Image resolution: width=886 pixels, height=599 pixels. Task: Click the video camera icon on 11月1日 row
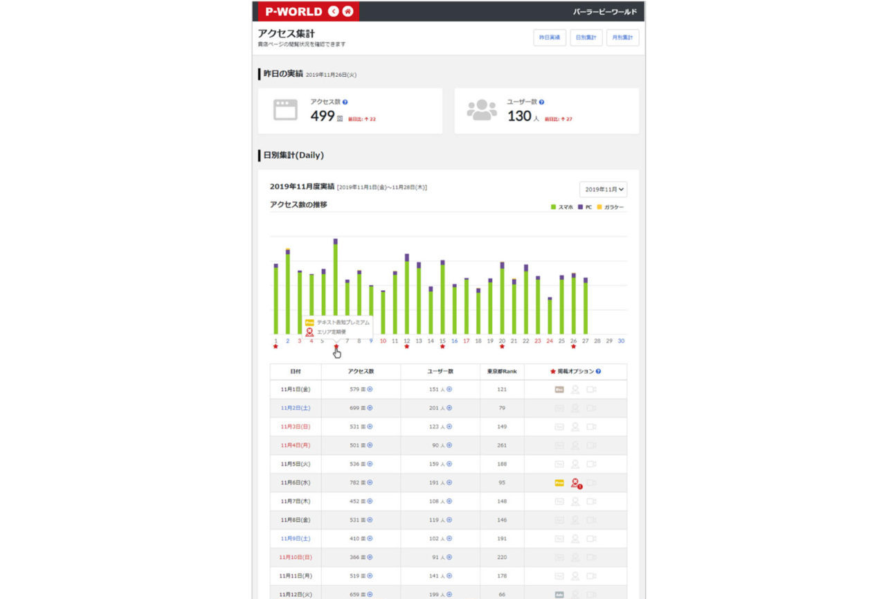click(x=591, y=389)
